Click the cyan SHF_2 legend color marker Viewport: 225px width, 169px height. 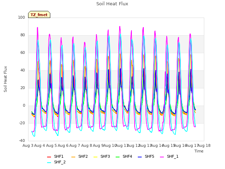49,163
